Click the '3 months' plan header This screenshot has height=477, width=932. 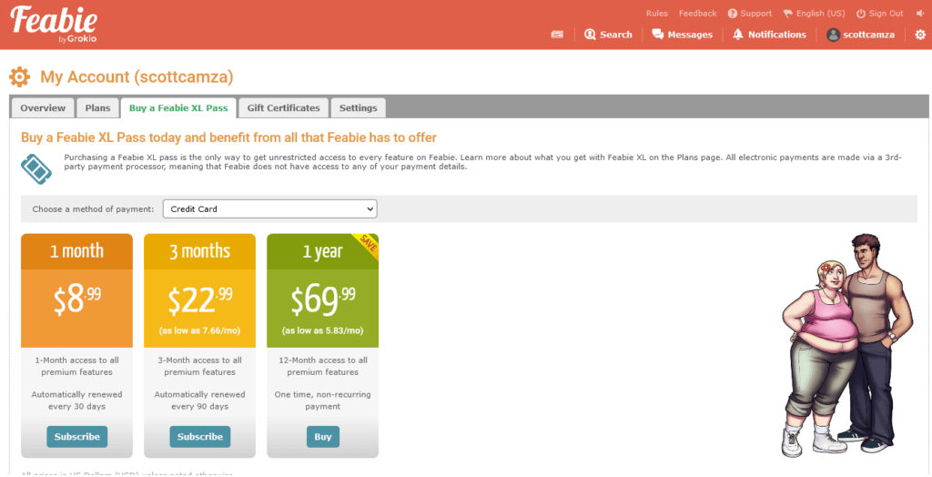199,251
